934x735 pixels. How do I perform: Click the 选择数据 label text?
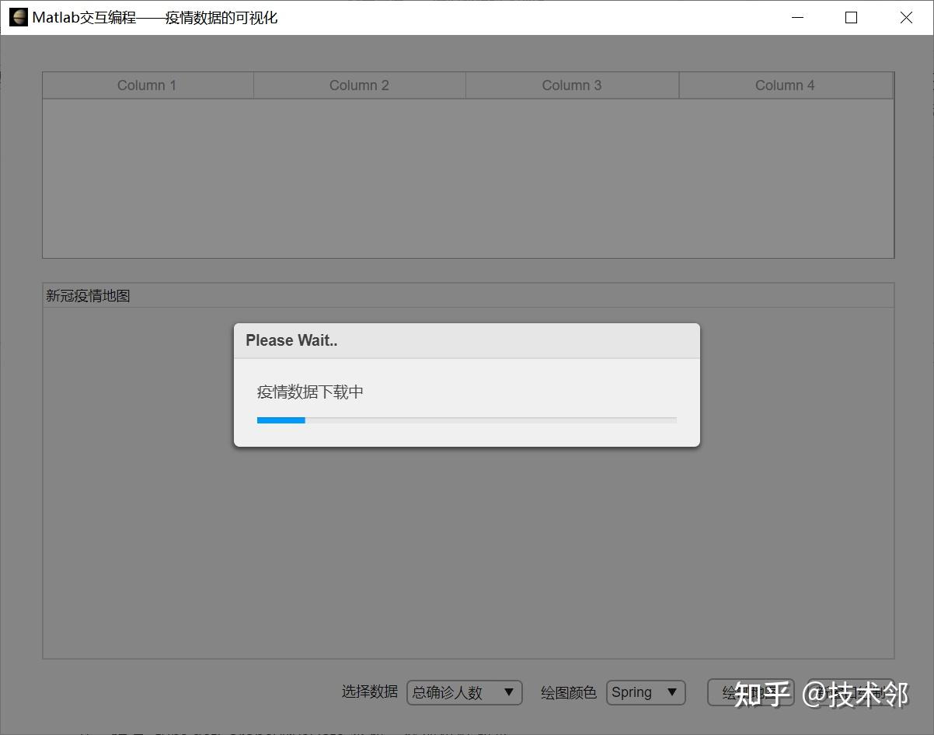pyautogui.click(x=369, y=692)
